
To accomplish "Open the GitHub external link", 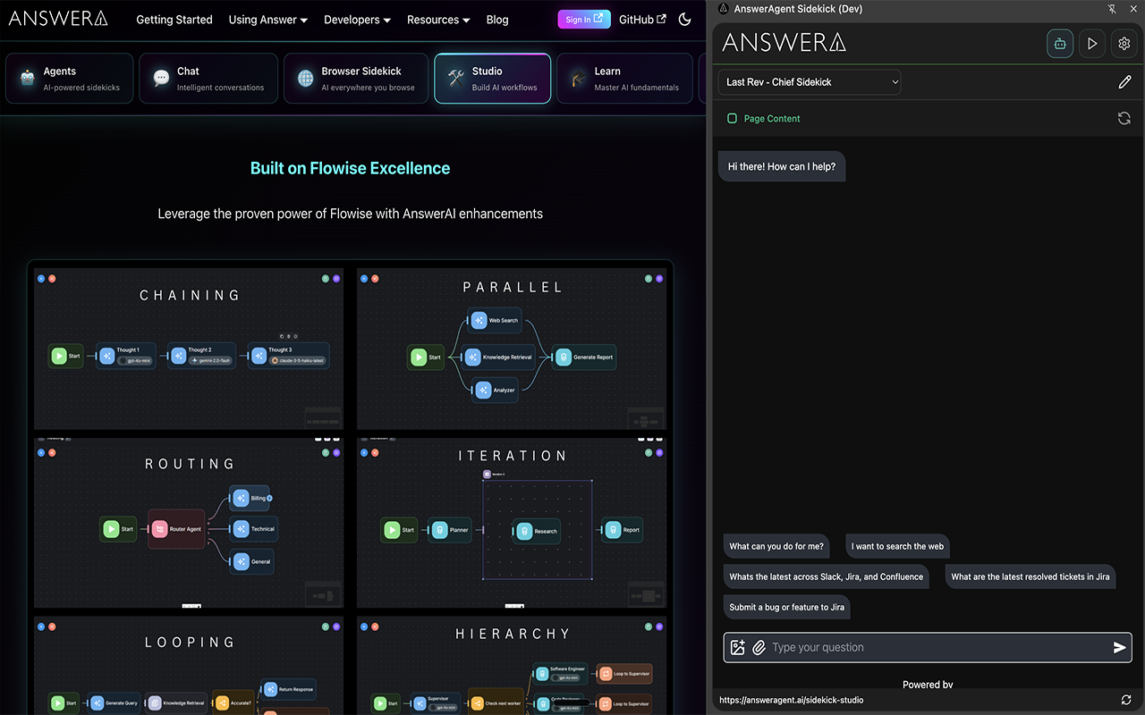I will pyautogui.click(x=642, y=20).
